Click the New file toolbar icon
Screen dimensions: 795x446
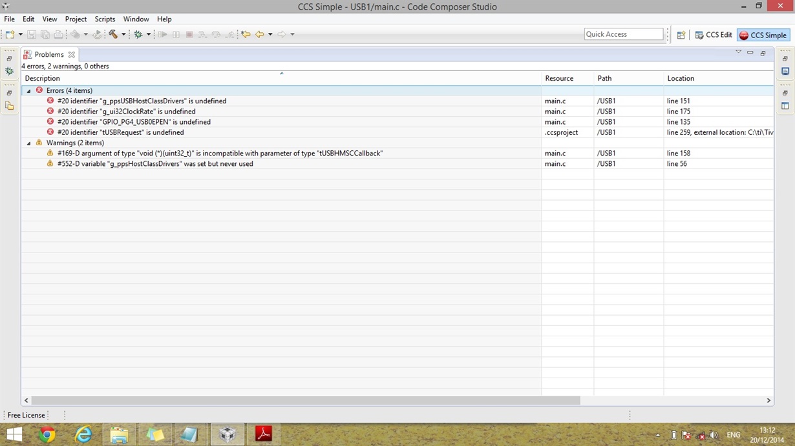pyautogui.click(x=10, y=34)
